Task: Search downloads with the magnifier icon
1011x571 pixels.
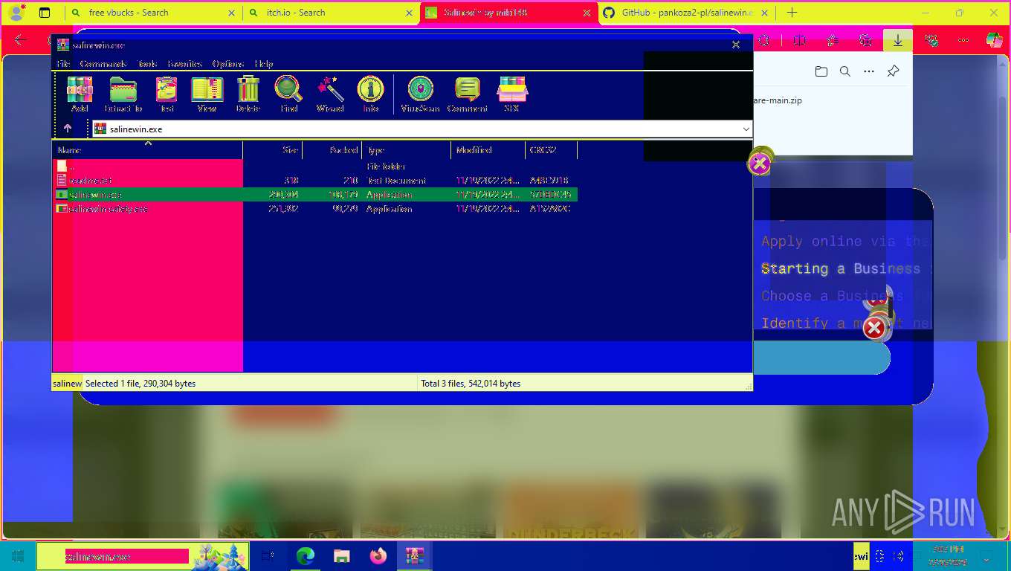Action: click(x=844, y=71)
